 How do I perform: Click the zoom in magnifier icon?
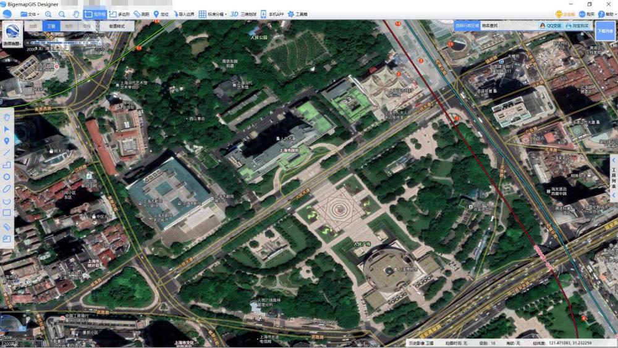coord(48,14)
